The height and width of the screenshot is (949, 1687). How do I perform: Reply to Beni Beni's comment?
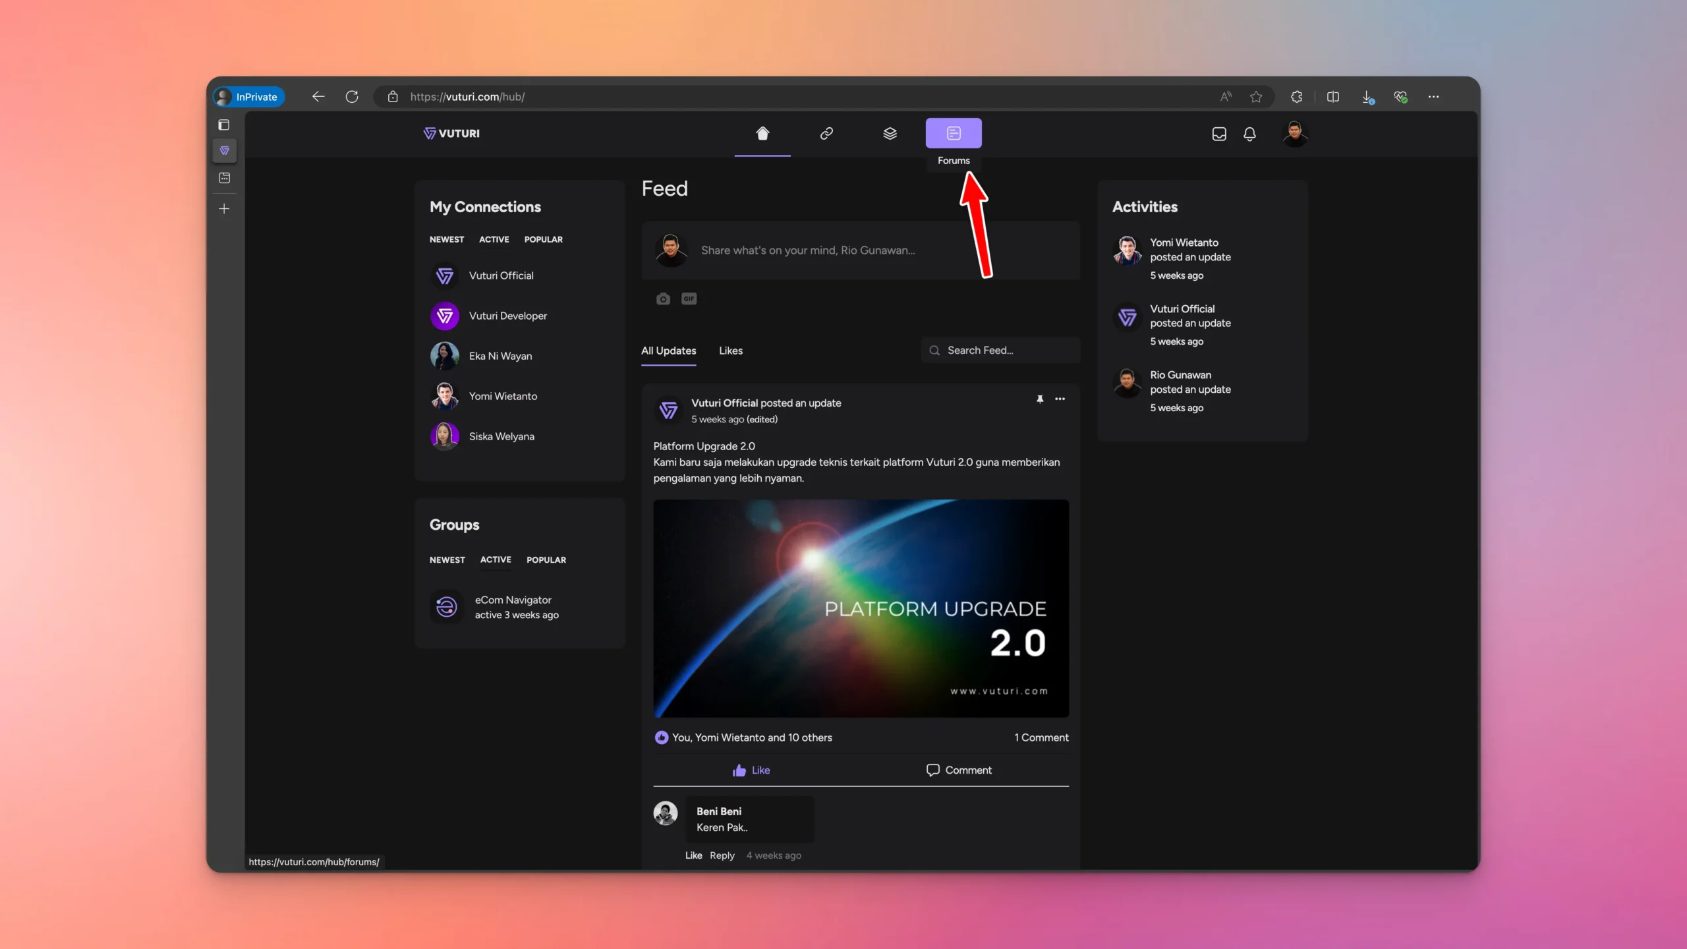click(x=722, y=855)
